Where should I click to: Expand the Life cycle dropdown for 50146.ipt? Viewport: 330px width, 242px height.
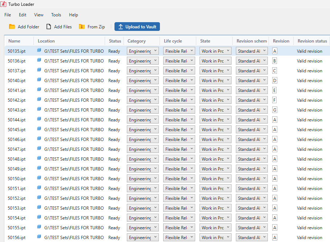[x=179, y=139]
